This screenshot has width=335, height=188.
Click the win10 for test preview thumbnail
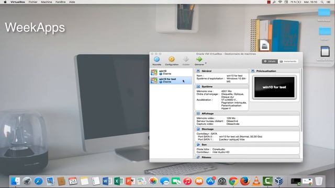pos(274,87)
